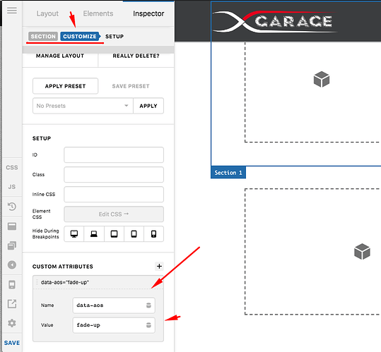Click the Edit CSS button
Screen dimensions: 381x352
114,214
